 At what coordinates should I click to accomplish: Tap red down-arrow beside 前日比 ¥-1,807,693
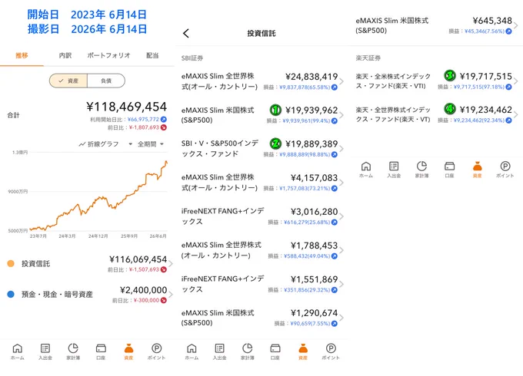(x=163, y=127)
